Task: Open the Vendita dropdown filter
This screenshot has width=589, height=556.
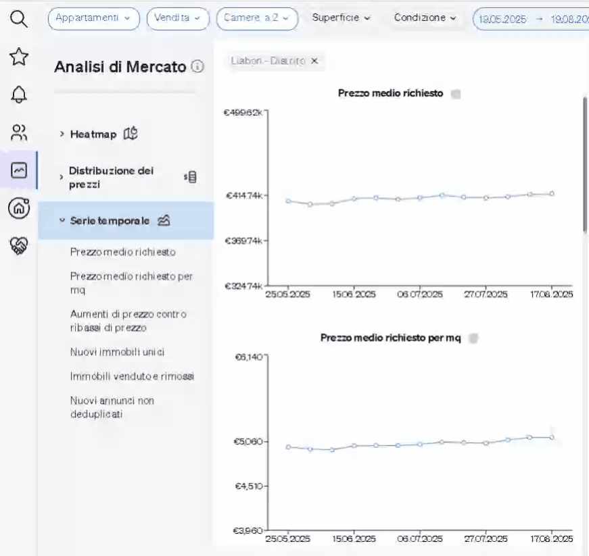Action: [177, 18]
